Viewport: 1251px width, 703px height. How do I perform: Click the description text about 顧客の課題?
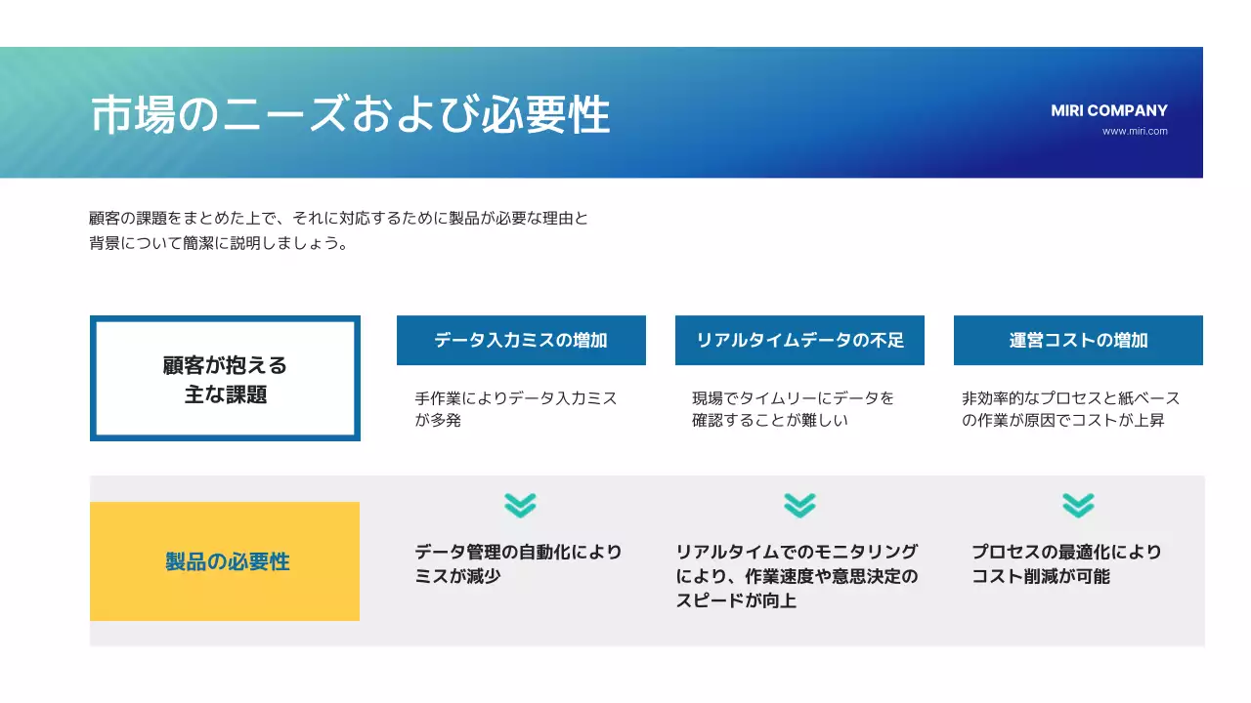point(337,231)
